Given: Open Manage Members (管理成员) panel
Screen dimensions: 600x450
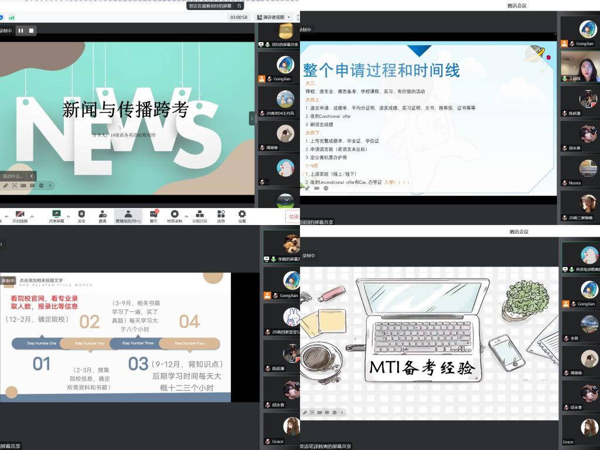Looking at the screenshot, I should click(128, 216).
